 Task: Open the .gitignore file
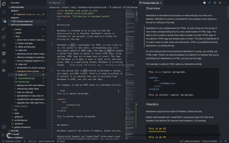click(19, 117)
